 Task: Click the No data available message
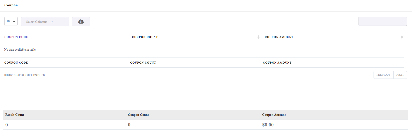pos(20,50)
